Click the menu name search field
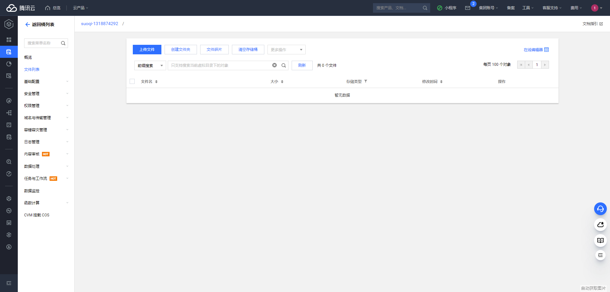Image resolution: width=610 pixels, height=292 pixels. (x=43, y=43)
